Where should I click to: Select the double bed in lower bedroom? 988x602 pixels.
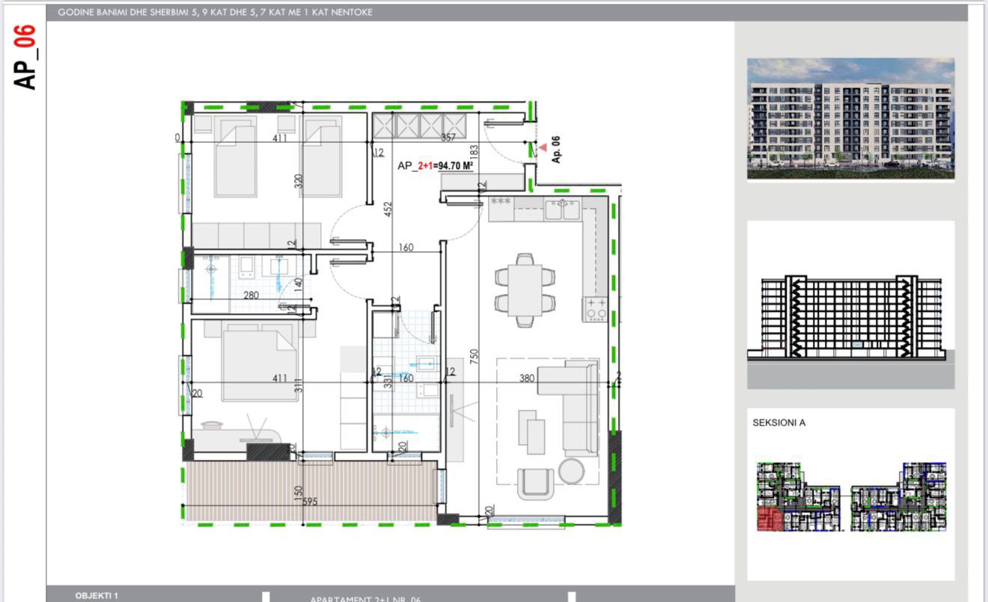259,362
